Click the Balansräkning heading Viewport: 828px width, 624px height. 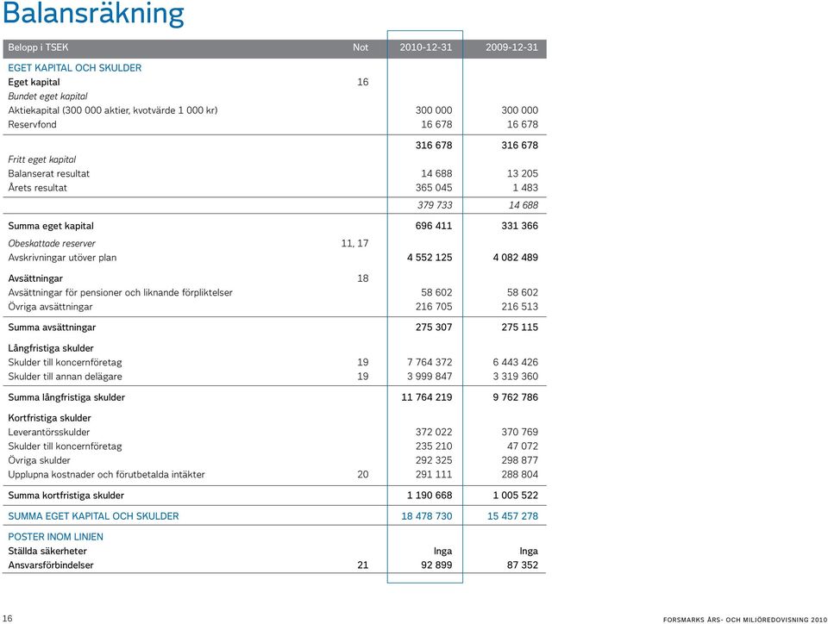pyautogui.click(x=93, y=14)
